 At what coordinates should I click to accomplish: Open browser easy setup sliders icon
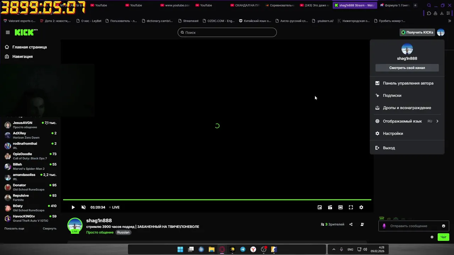[448, 13]
